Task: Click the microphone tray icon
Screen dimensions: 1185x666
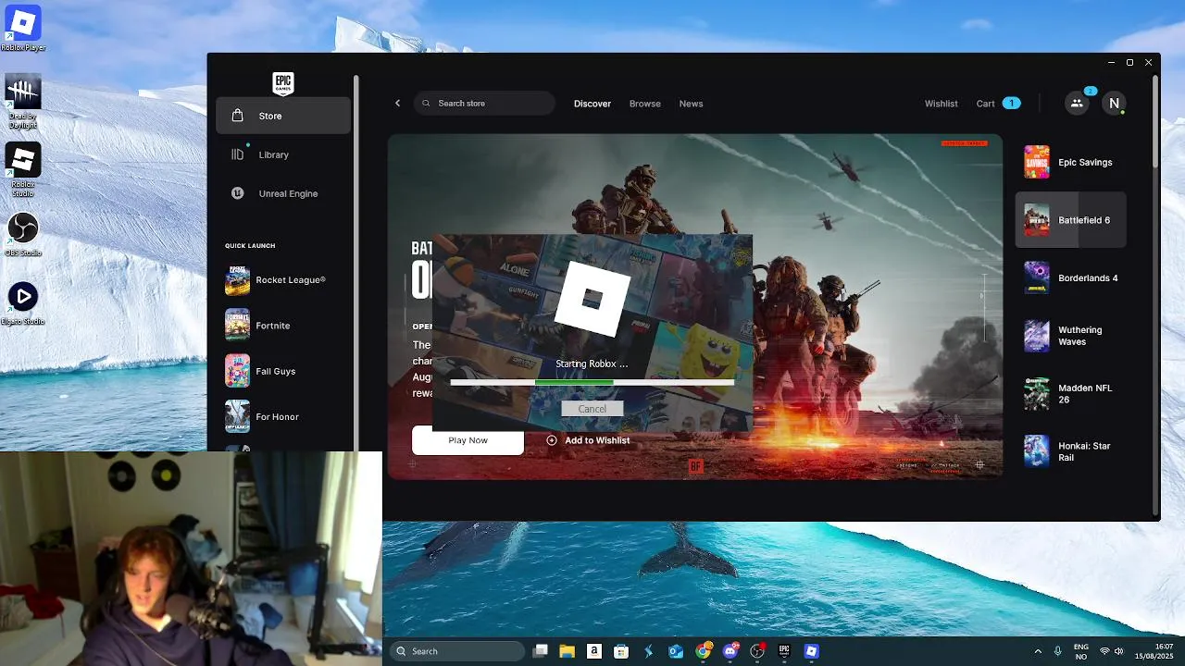Action: coord(1058,651)
